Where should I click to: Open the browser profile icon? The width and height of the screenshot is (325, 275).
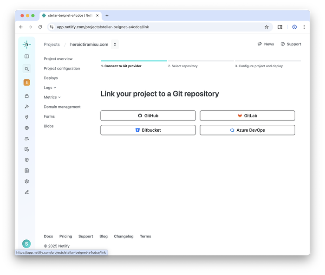[294, 27]
